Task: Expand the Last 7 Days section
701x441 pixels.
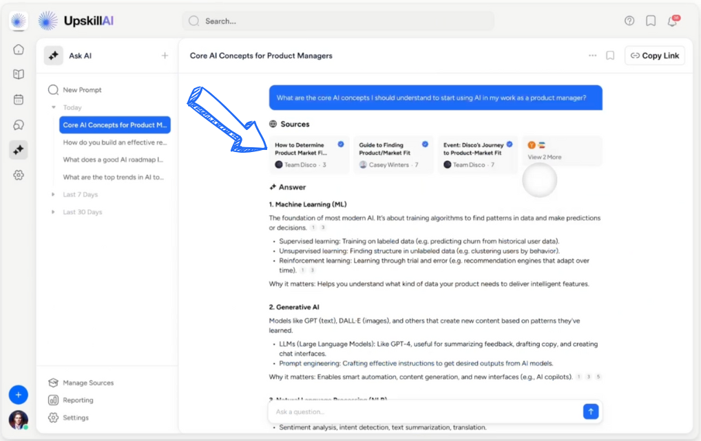Action: [x=52, y=194]
